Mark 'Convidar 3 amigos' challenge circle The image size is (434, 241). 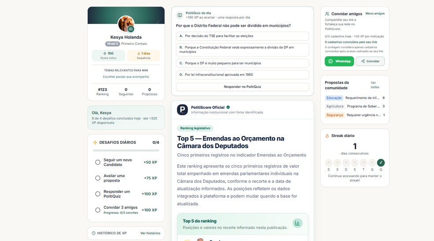98,210
